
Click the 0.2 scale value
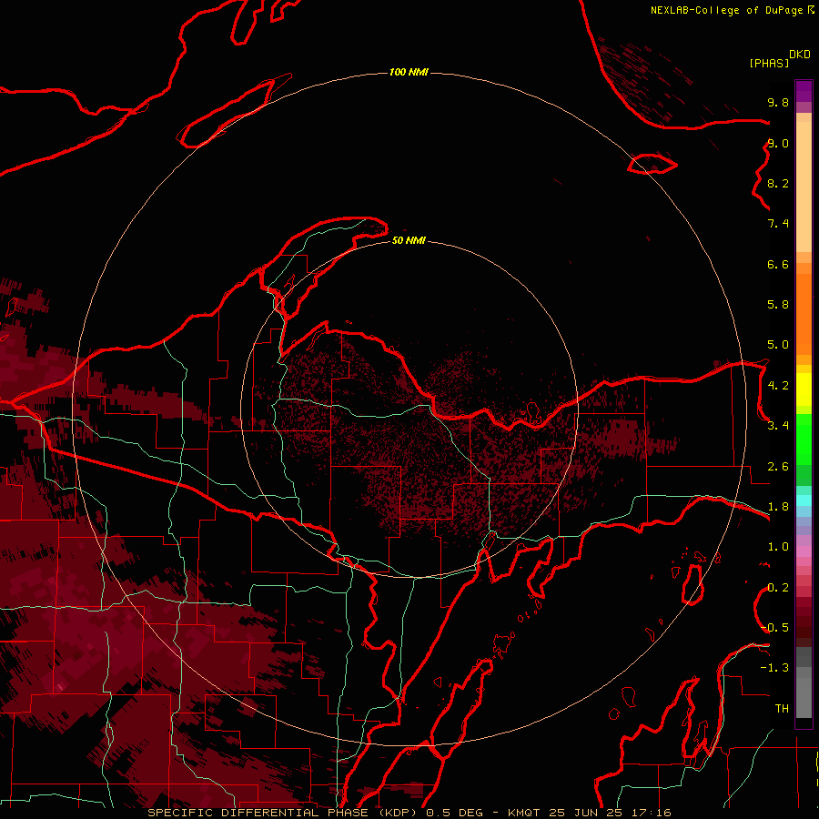coord(778,588)
